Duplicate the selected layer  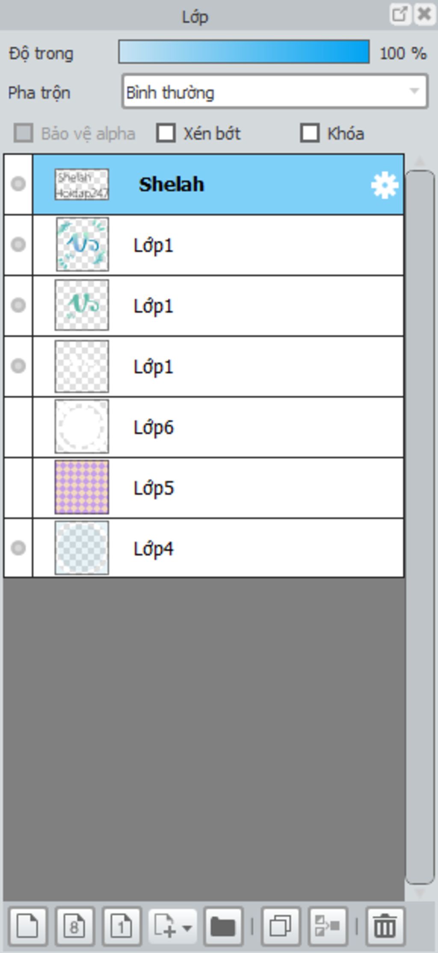[281, 926]
